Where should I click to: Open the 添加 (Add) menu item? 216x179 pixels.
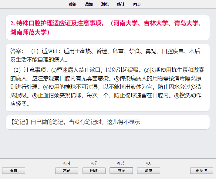pyautogui.click(x=89, y=4)
